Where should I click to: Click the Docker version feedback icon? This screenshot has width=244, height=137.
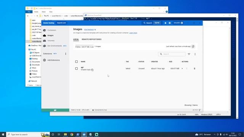[200, 110]
